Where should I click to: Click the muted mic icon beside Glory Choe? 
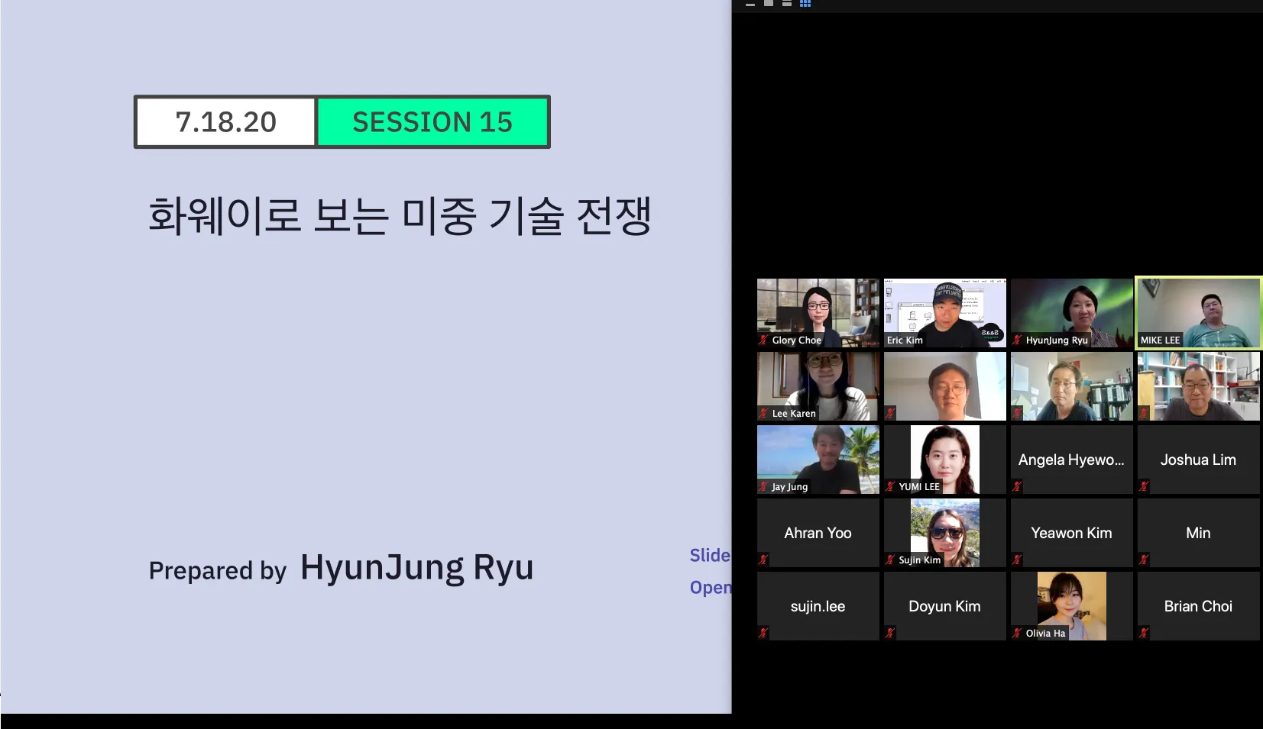(x=763, y=340)
